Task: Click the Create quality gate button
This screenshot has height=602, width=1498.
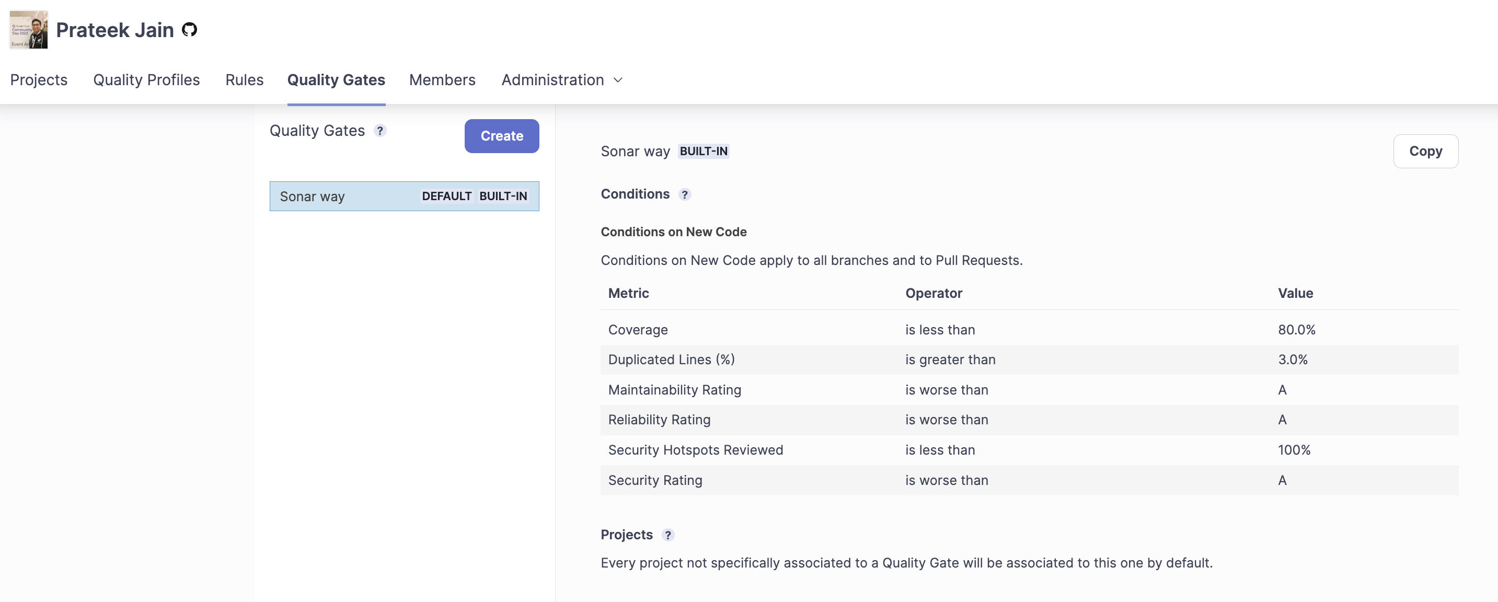Action: pyautogui.click(x=501, y=136)
